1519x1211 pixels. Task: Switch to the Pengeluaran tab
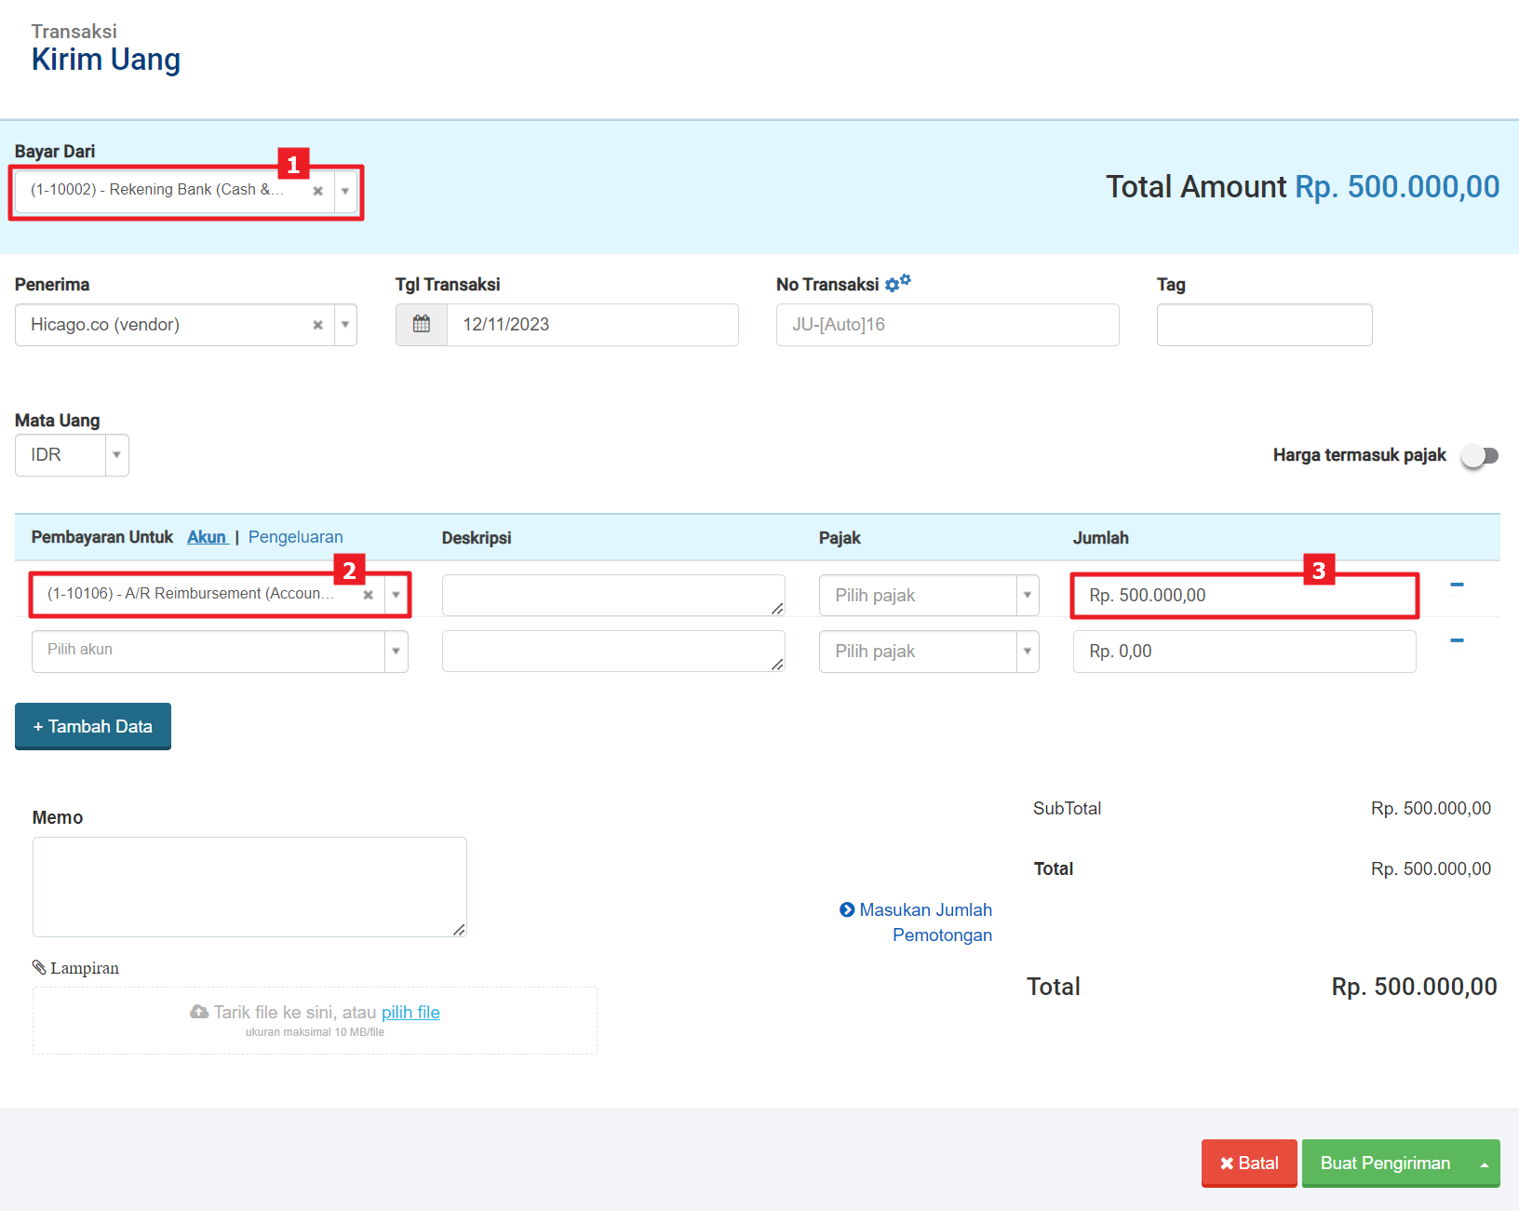click(295, 537)
